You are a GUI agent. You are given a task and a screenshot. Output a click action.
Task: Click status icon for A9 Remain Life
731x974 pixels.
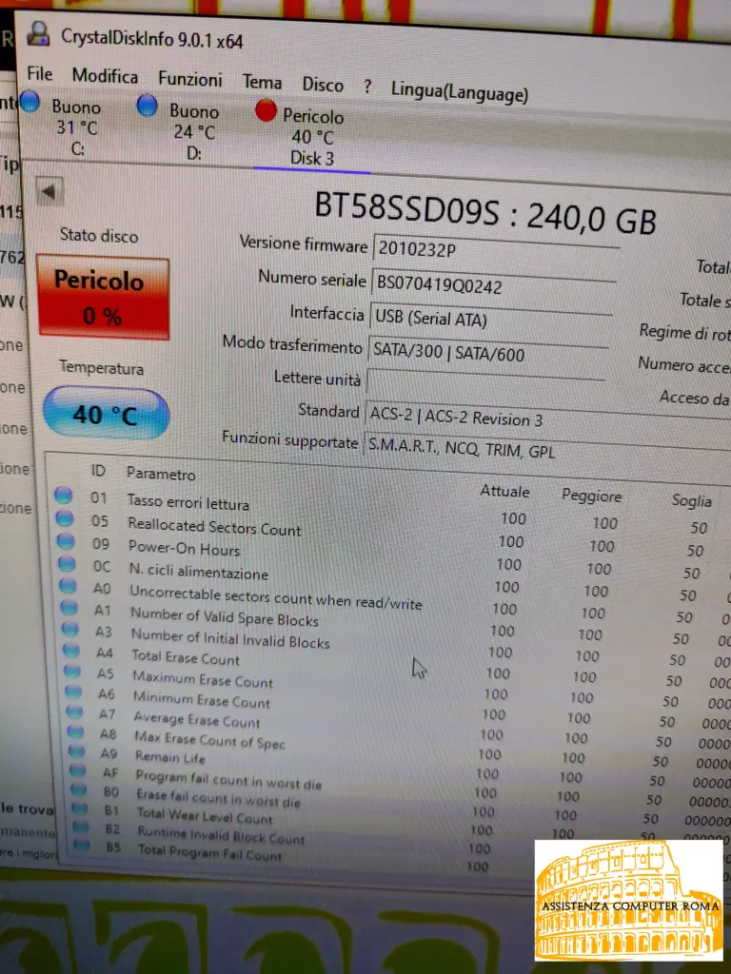(77, 750)
